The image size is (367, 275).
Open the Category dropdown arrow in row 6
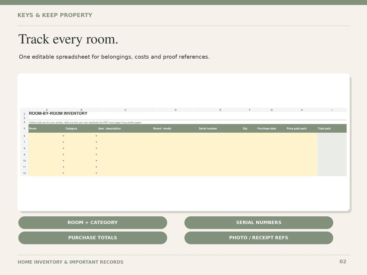tap(96, 136)
